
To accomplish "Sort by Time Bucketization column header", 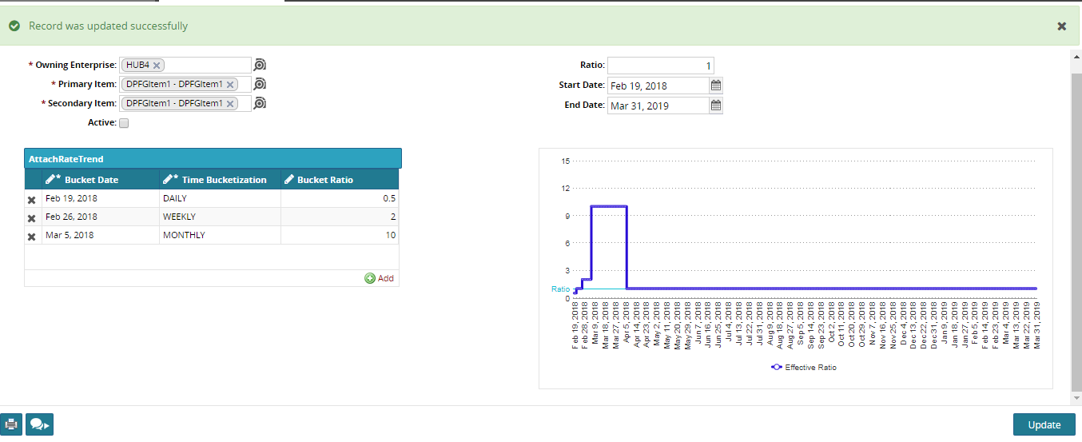I will coord(224,180).
